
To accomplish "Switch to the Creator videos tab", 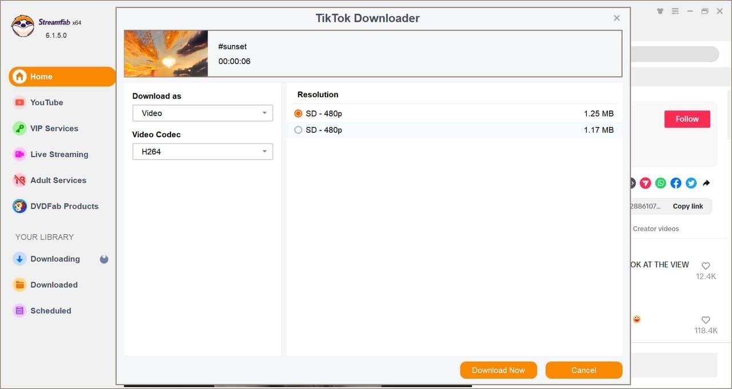I will point(656,229).
